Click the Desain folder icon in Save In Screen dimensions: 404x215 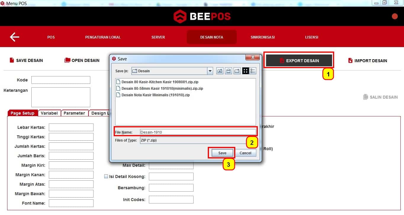click(x=135, y=71)
